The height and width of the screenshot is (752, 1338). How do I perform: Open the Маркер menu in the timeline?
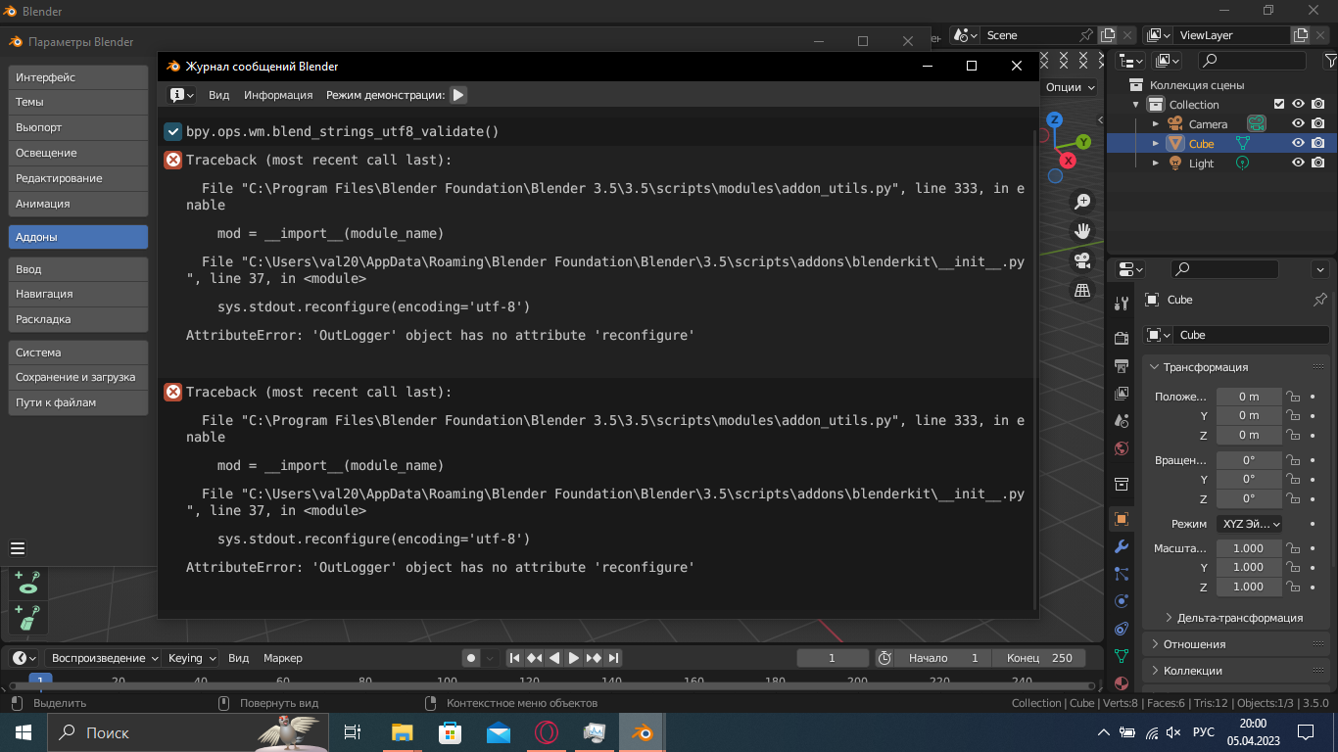(282, 658)
